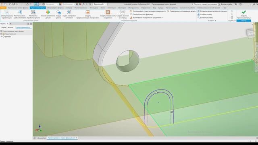Image resolution: width=258 pixels, height=145 pixels.
Task: Switch to Проверка ribbon tab
Action: click(x=122, y=8)
